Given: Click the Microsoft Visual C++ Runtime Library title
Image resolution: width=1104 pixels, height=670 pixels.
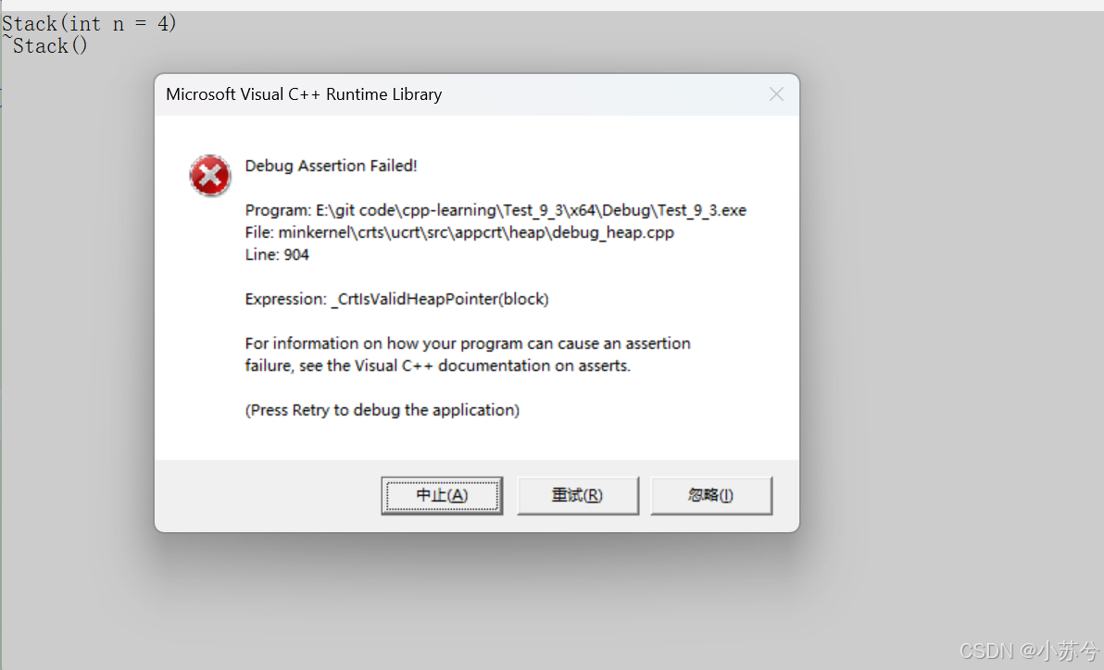Looking at the screenshot, I should [304, 94].
